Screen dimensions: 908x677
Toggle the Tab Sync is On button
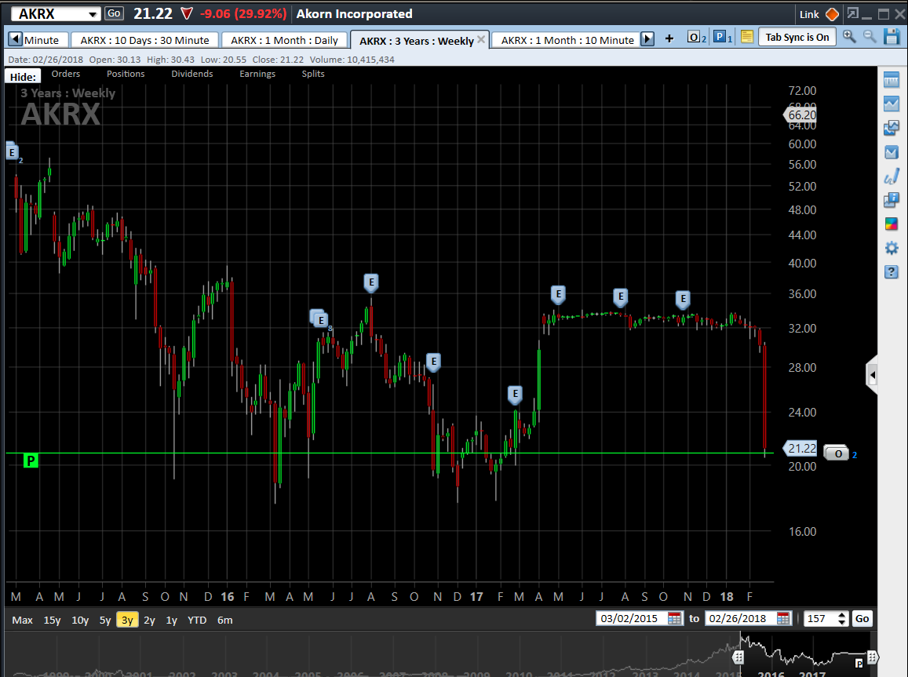point(797,37)
